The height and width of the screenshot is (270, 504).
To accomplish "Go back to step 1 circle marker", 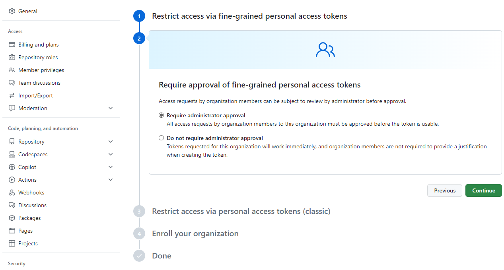I will point(139,16).
